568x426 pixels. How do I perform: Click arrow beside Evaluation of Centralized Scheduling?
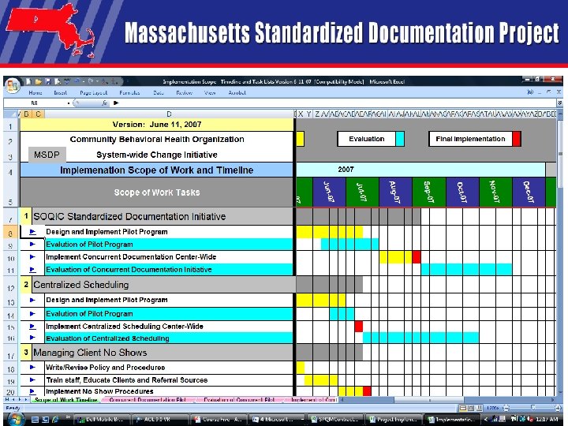(32, 338)
